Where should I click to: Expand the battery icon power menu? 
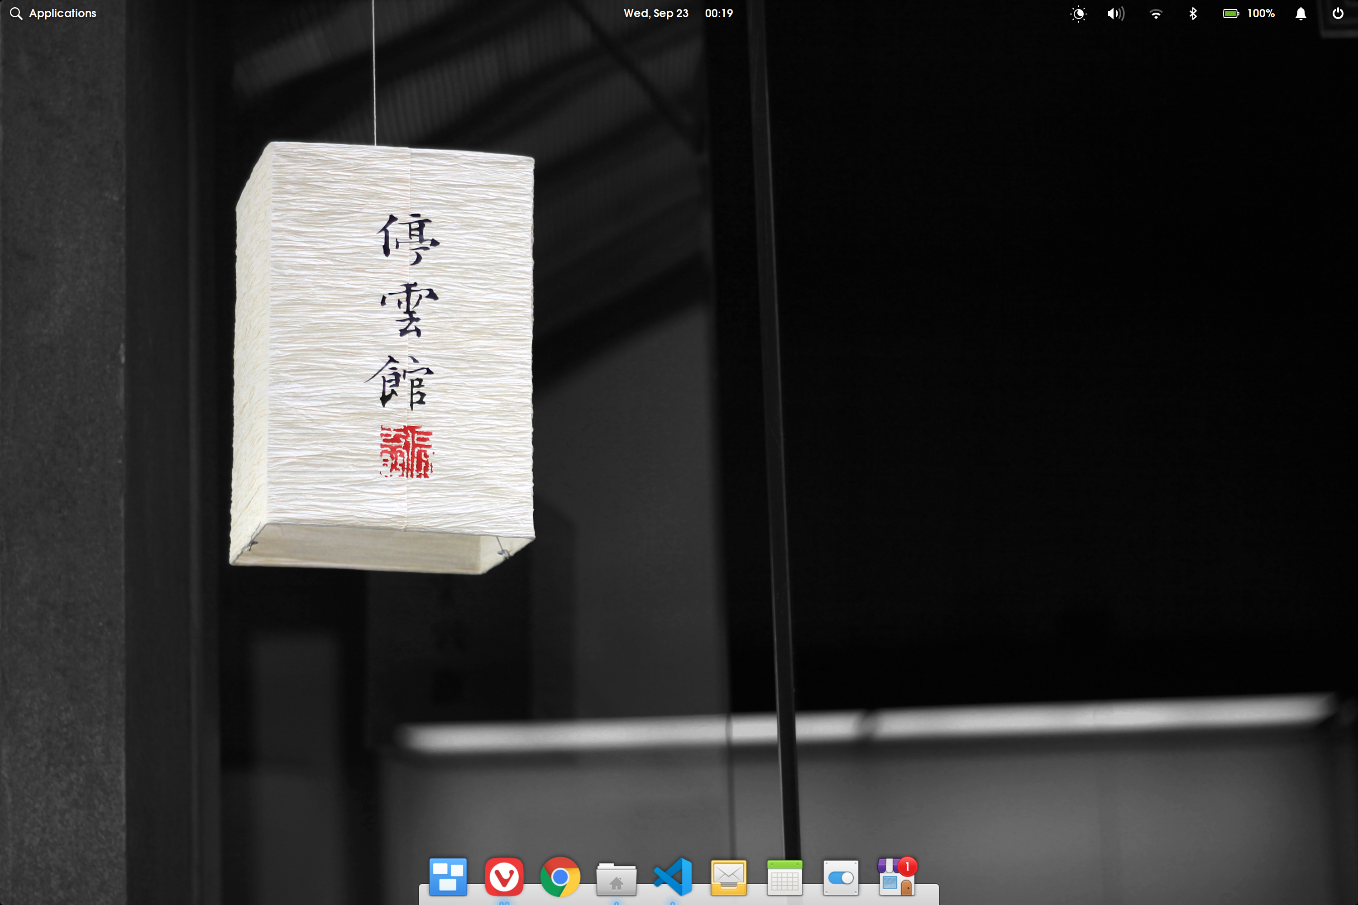tap(1230, 14)
